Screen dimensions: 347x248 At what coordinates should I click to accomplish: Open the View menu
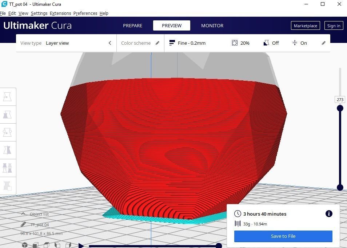click(23, 13)
